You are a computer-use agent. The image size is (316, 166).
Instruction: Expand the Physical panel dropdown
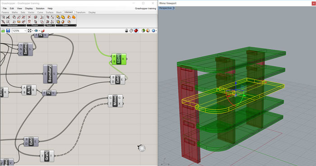(x=43, y=25)
